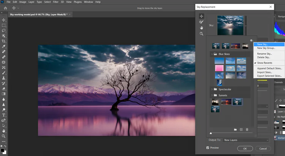Toggle the Show Recents option
Viewport: 285px width, 156px height.
(265, 62)
